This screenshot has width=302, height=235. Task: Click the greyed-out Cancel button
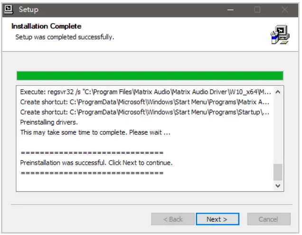click(x=269, y=219)
